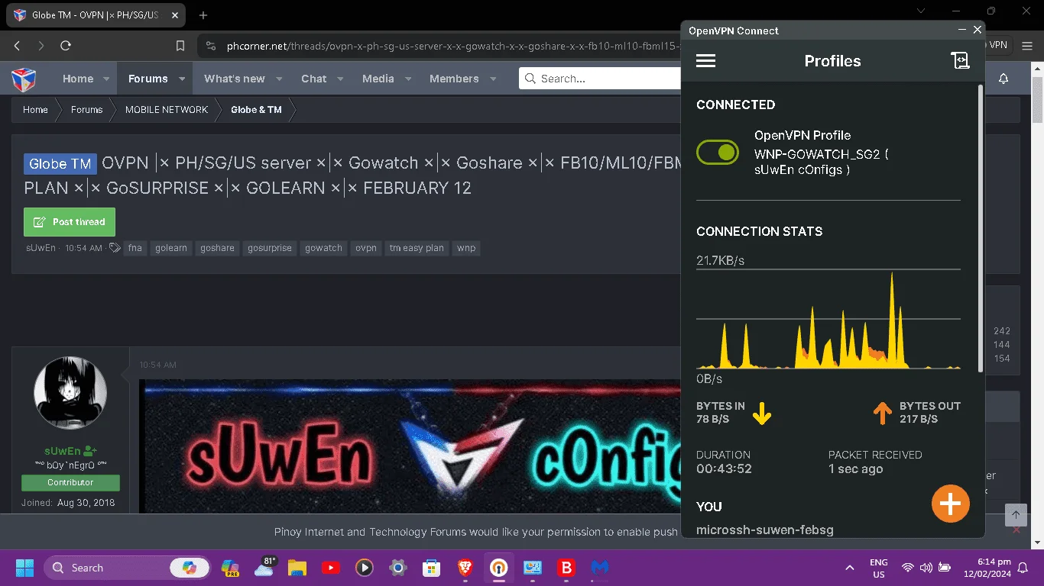Close the Globe TM browser tab
1044x586 pixels.
176,14
